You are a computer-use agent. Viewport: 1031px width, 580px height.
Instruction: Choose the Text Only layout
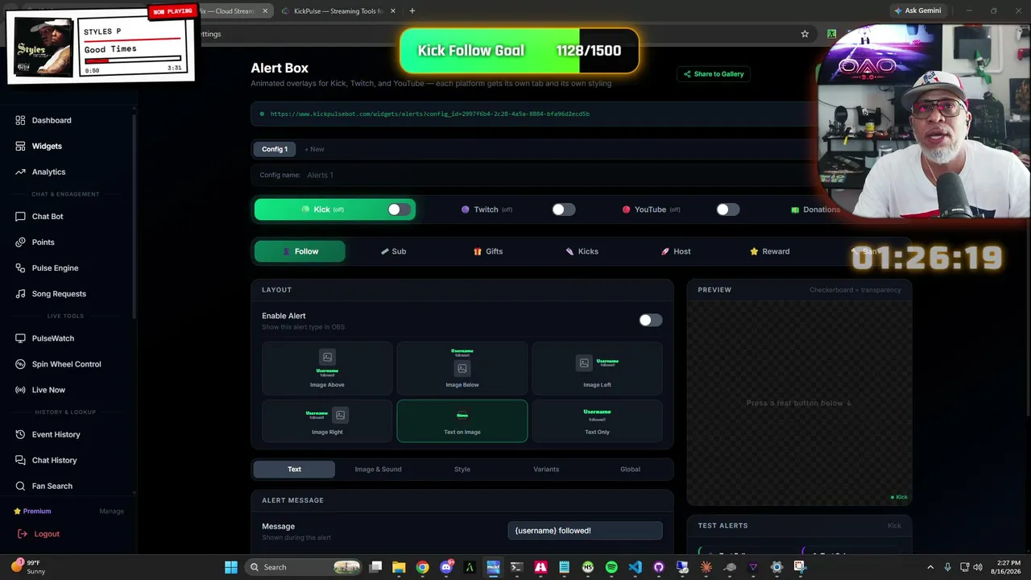tap(597, 421)
